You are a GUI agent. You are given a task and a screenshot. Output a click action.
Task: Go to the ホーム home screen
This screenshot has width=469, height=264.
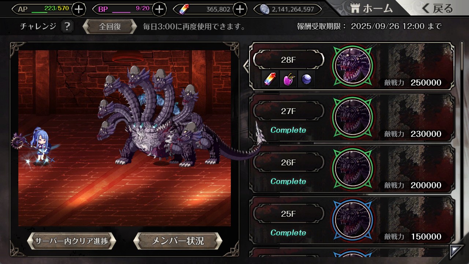(x=371, y=8)
